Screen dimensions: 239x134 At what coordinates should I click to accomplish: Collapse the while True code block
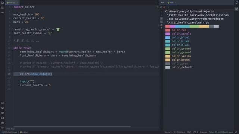point(12,48)
